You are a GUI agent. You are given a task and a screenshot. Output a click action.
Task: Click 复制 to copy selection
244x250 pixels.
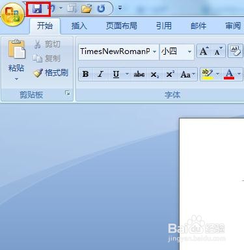coord(46,58)
